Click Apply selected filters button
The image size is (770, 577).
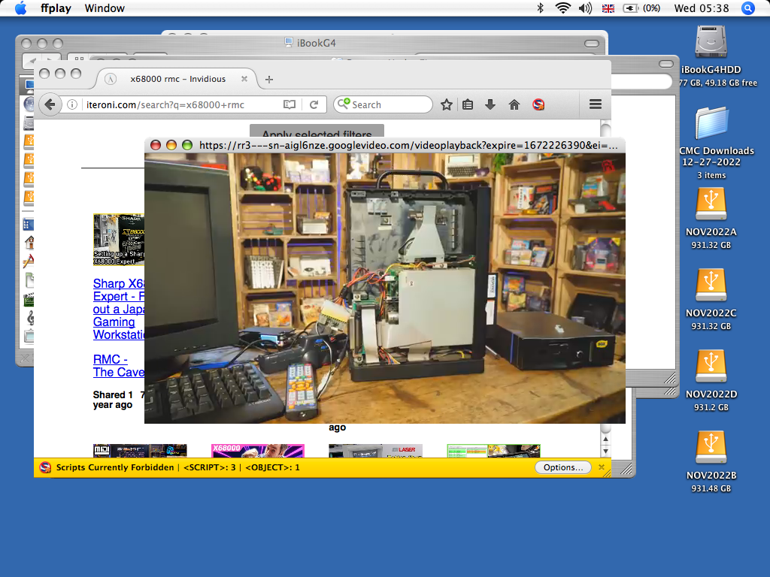point(317,131)
